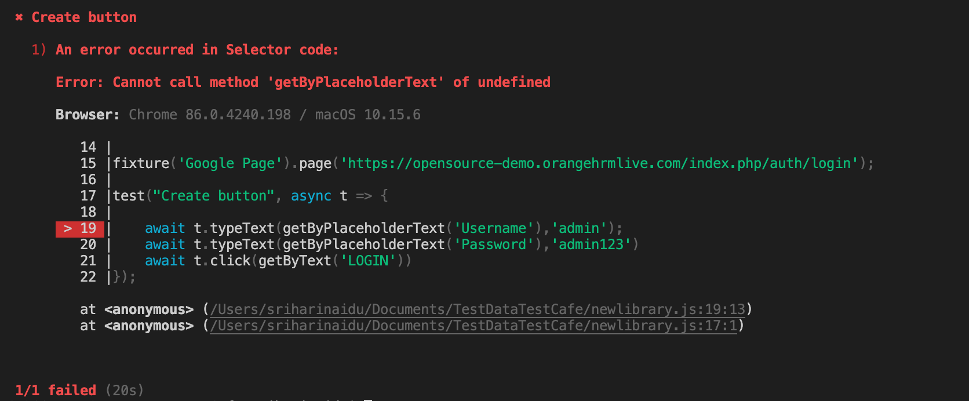The image size is (969, 401).
Task: Select the 'Create button' failed test title
Action: (84, 17)
